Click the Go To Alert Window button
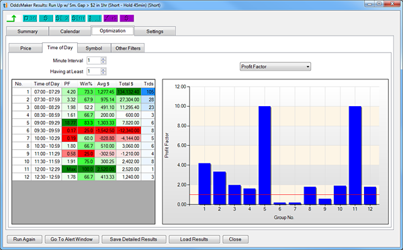 72,239
